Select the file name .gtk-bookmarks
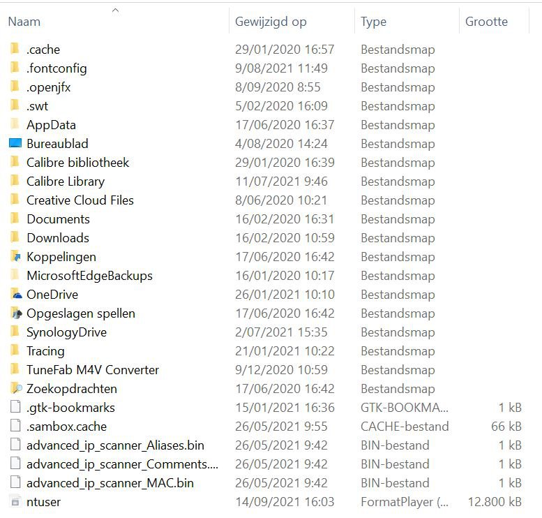The image size is (542, 518). tap(70, 408)
